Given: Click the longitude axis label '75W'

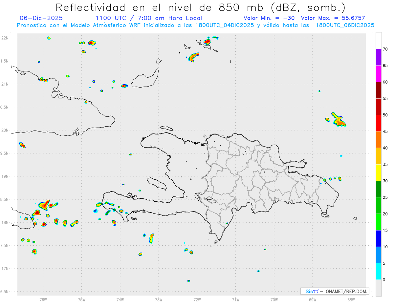Looking at the screenshot, I should (x=82, y=299).
